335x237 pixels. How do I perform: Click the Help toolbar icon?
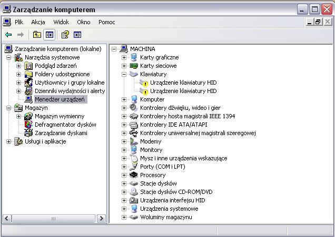coord(65,35)
